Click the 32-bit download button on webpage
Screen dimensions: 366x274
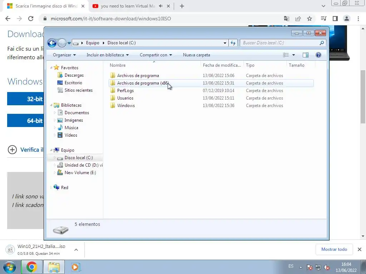pyautogui.click(x=25, y=99)
